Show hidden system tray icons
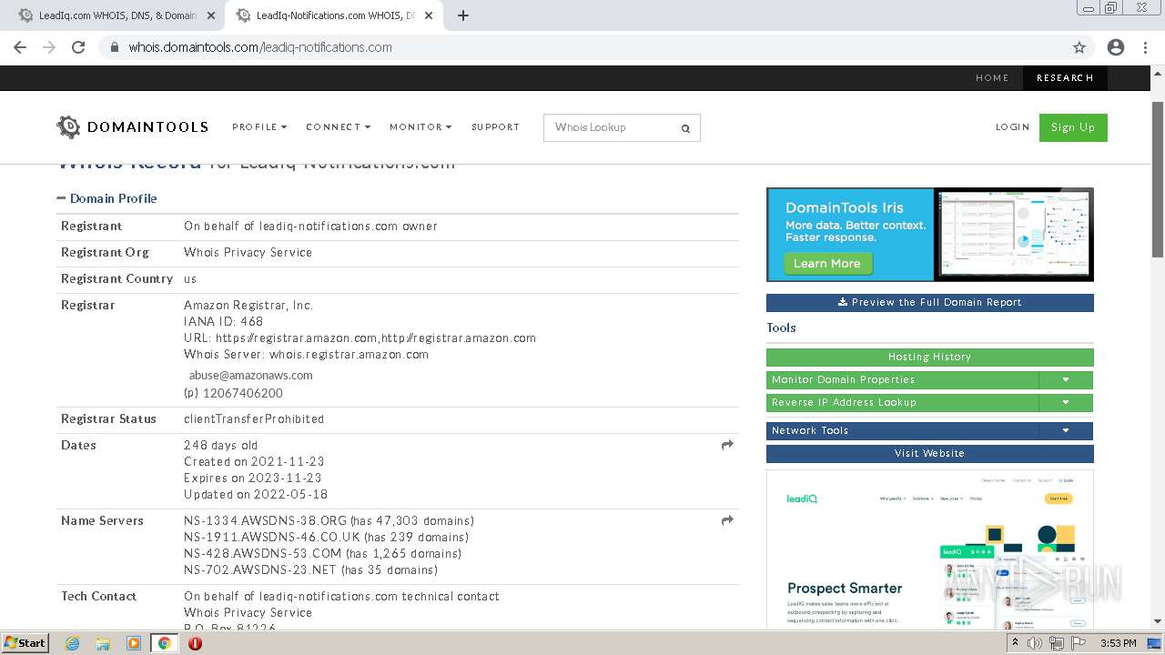Viewport: 1165px width, 655px height. tap(1016, 643)
